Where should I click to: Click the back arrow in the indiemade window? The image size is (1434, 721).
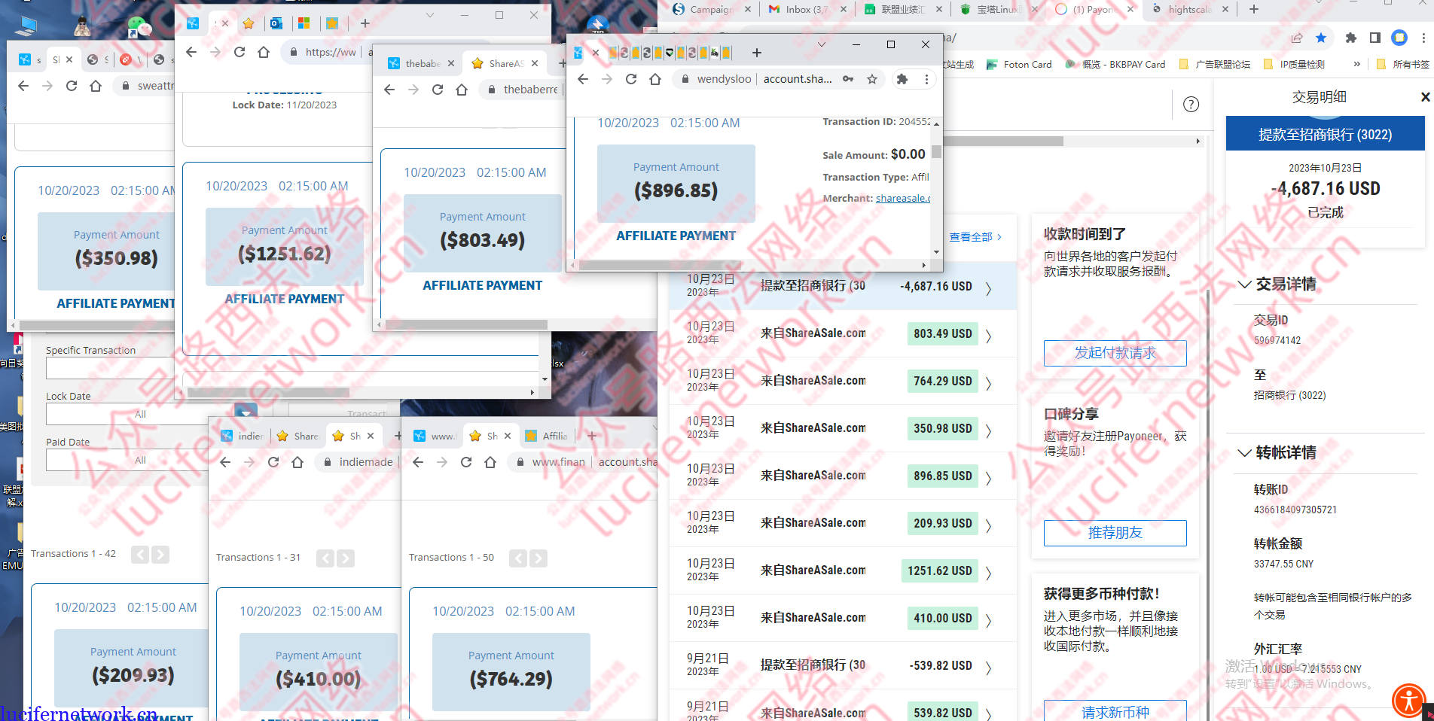point(225,462)
